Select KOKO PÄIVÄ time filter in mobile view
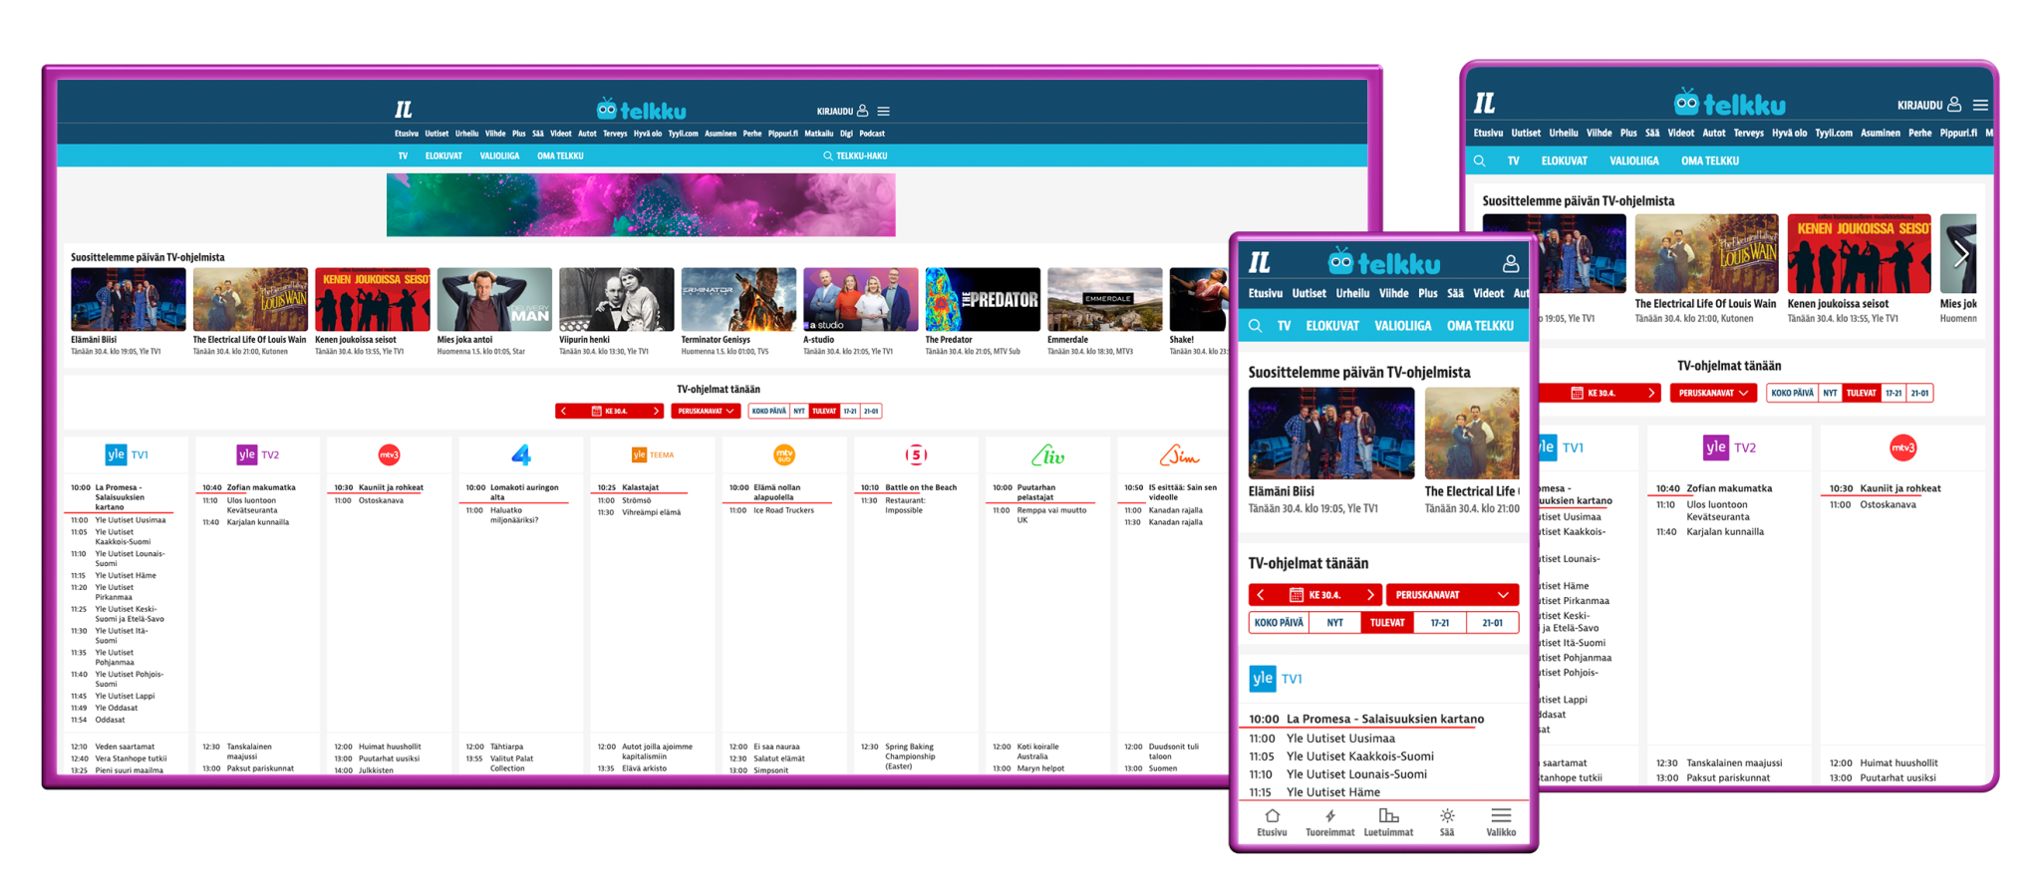The width and height of the screenshot is (2041, 894). click(1279, 623)
